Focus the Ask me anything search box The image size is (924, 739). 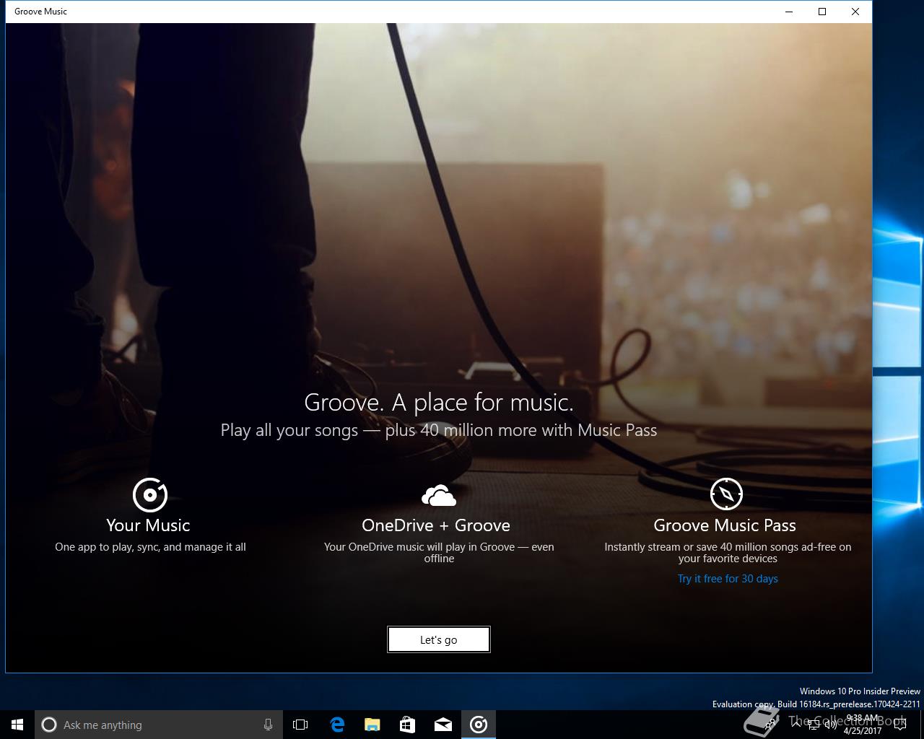157,725
